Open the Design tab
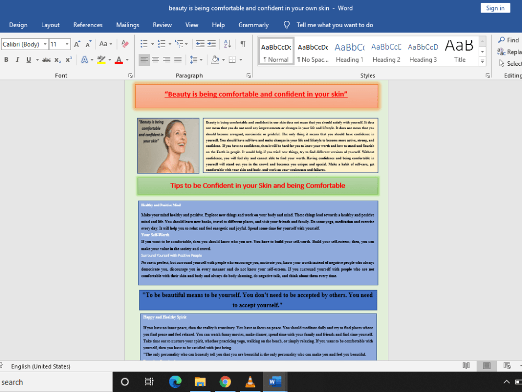This screenshot has width=522, height=392. point(18,25)
